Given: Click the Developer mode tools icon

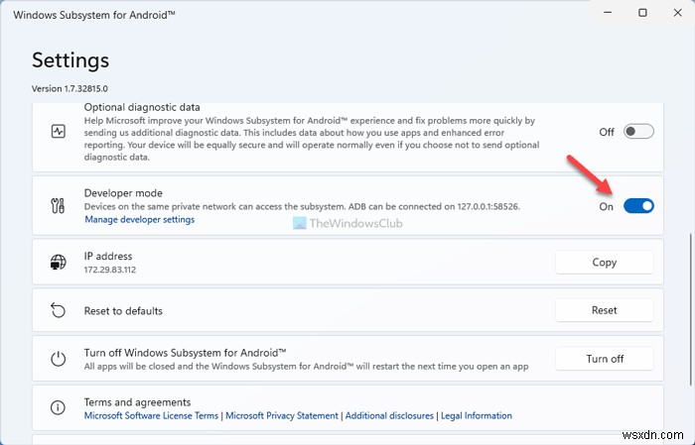Looking at the screenshot, I should tap(57, 205).
